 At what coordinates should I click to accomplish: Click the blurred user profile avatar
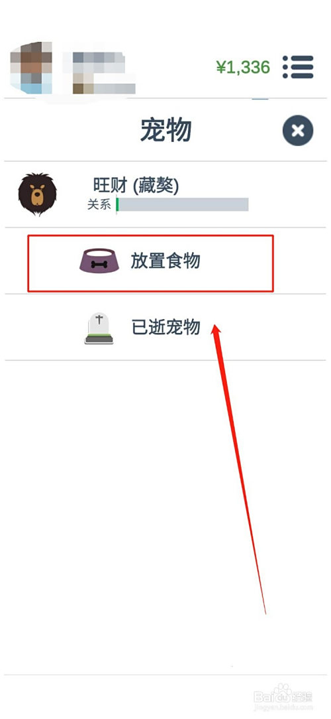point(30,67)
